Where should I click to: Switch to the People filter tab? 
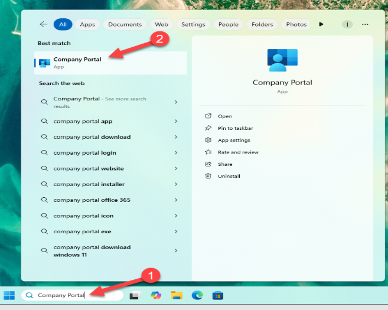pos(229,24)
